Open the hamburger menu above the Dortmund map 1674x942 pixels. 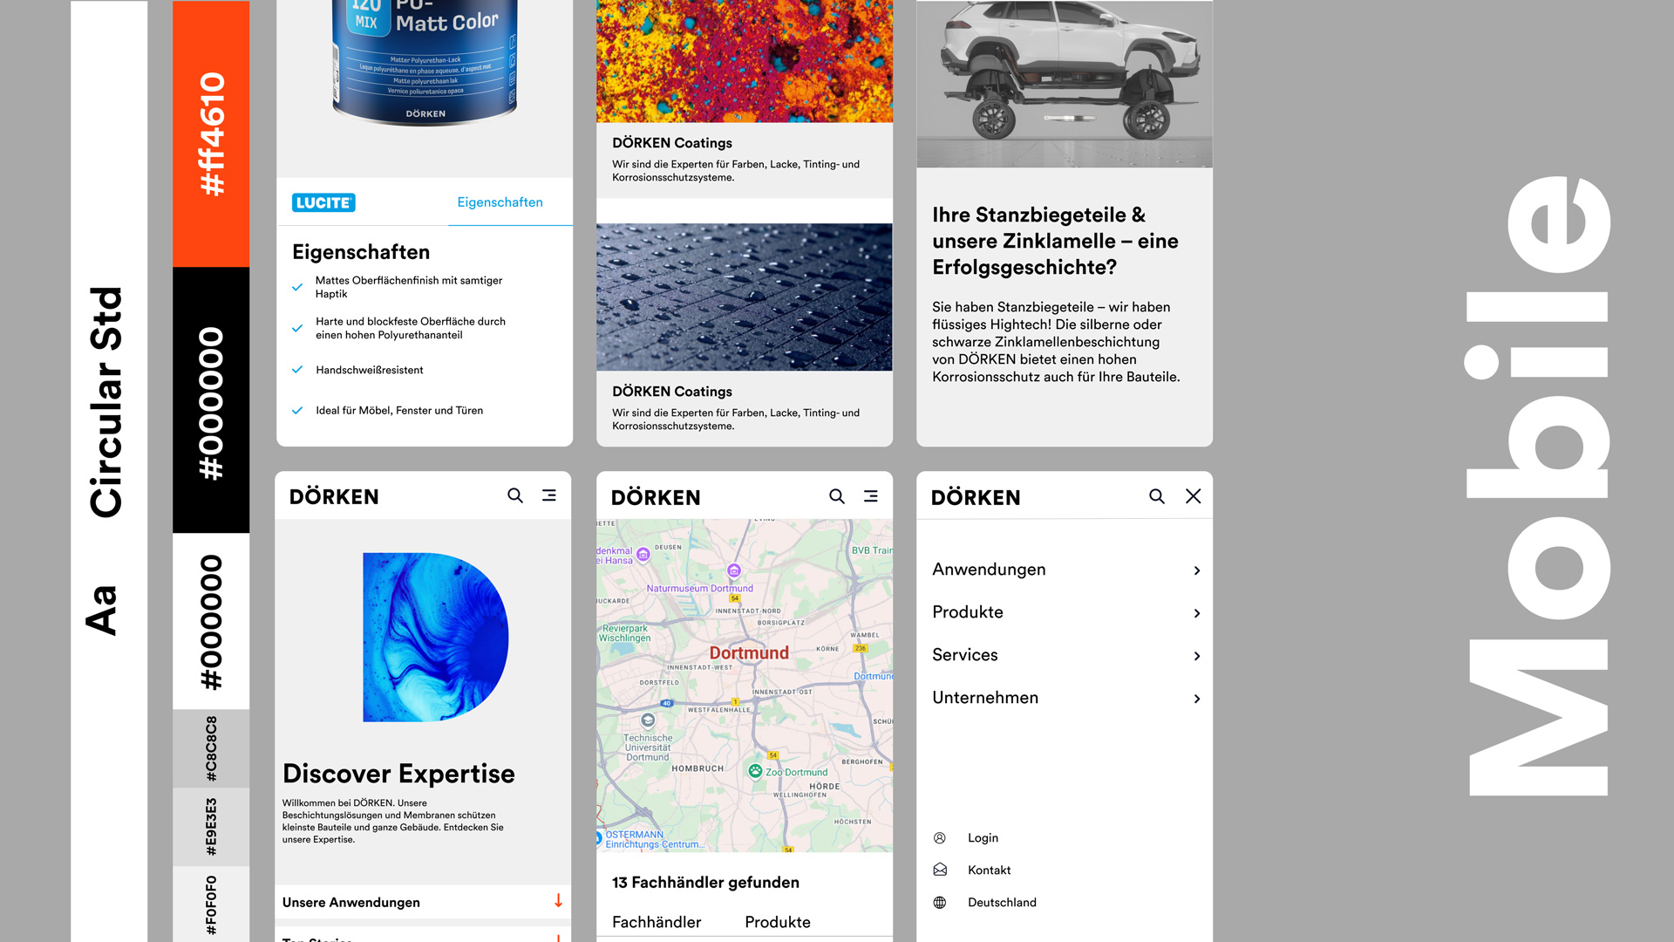[x=871, y=496]
